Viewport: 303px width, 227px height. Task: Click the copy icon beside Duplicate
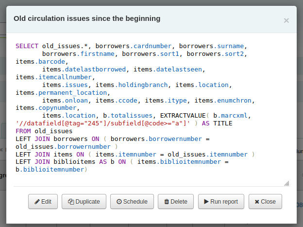pyautogui.click(x=71, y=202)
